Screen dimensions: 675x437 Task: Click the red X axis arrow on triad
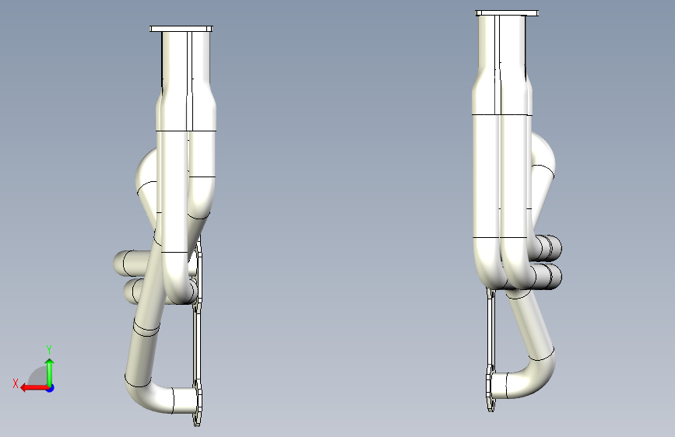[x=34, y=388]
